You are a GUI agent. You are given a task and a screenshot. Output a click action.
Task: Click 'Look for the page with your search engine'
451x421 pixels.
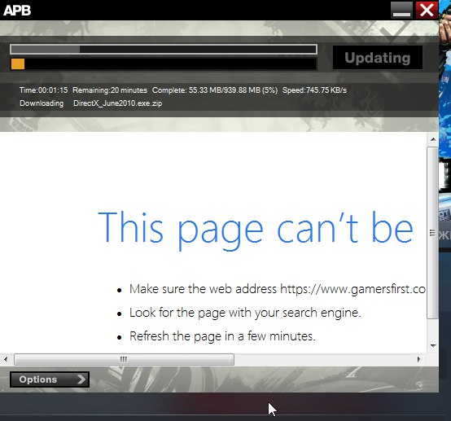coord(245,313)
